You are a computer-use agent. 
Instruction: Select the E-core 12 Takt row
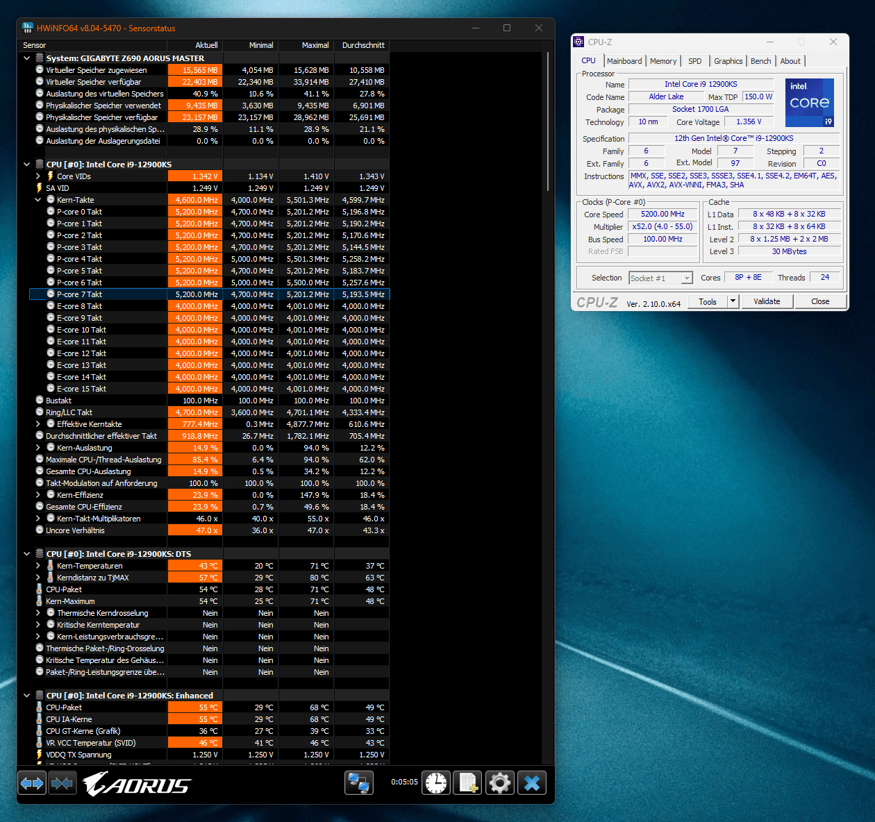[209, 353]
